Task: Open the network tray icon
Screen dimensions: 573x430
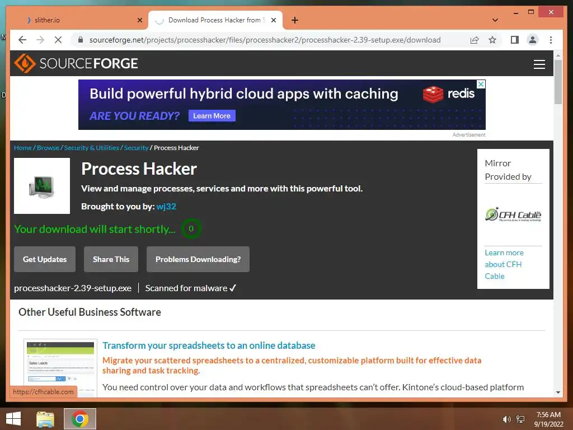Action: (520, 419)
